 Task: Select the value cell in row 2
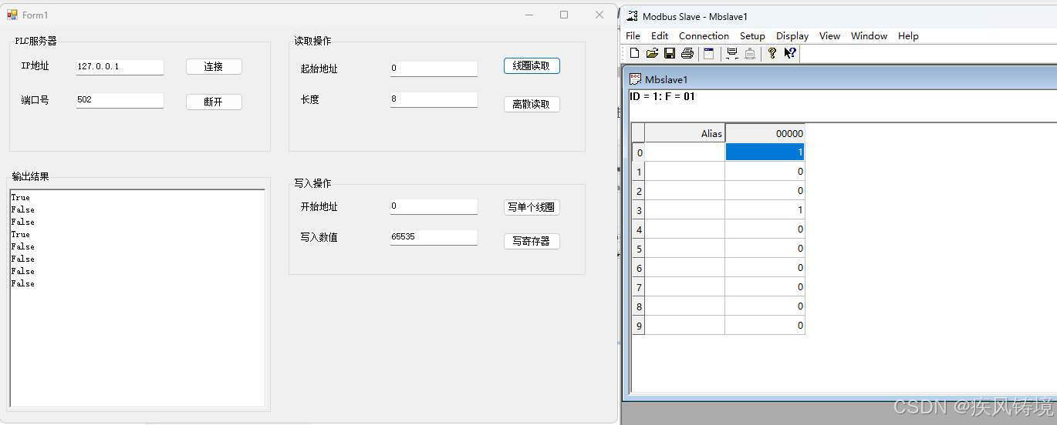(765, 191)
